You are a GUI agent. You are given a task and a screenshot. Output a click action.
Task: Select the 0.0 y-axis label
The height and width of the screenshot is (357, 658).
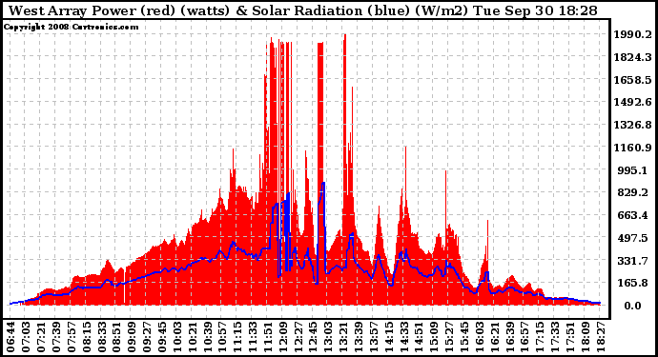point(632,306)
